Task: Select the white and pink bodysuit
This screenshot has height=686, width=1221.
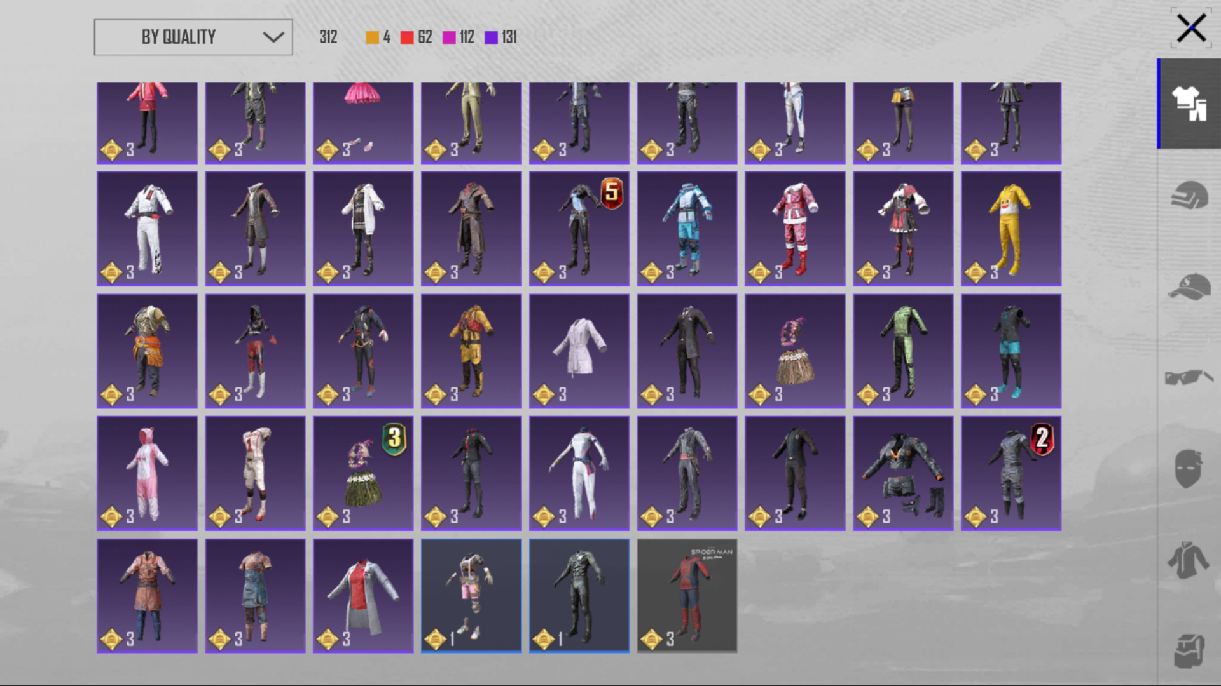Action: click(579, 473)
